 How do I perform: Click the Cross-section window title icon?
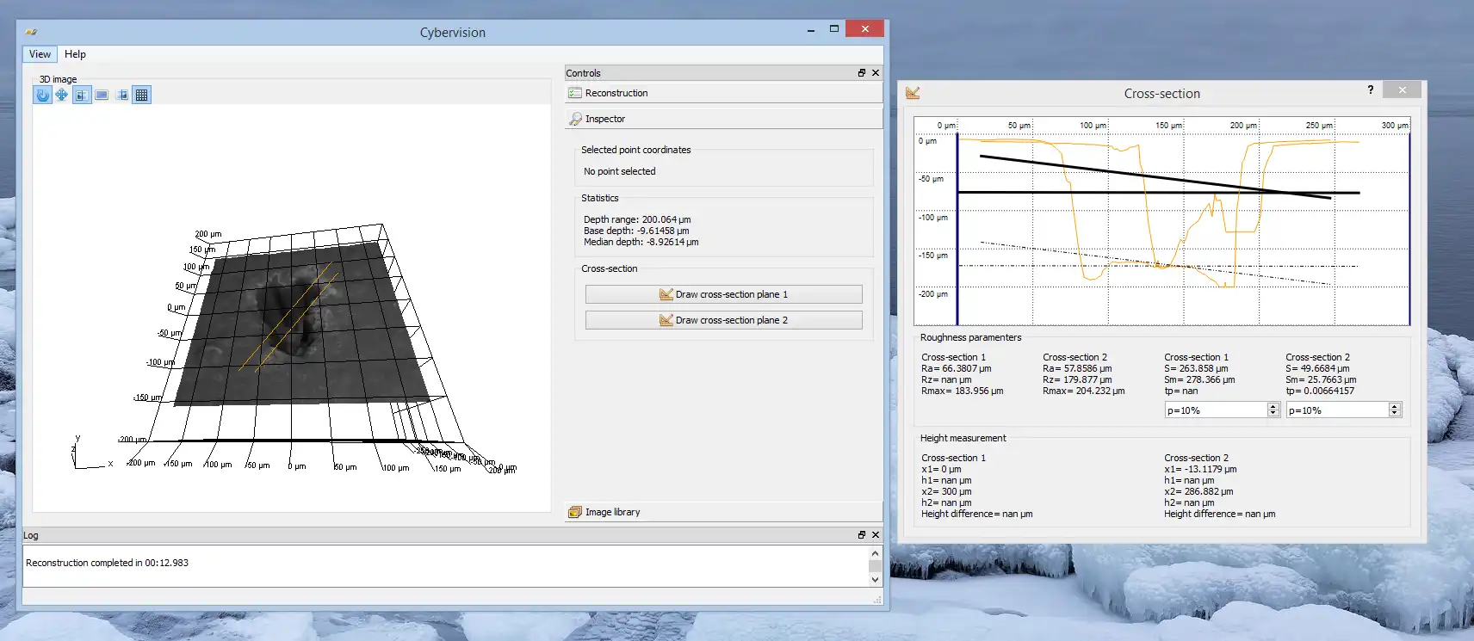tap(914, 93)
